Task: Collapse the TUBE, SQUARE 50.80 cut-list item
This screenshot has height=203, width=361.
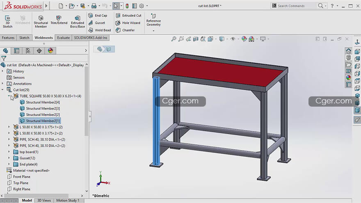Action: coord(9,96)
